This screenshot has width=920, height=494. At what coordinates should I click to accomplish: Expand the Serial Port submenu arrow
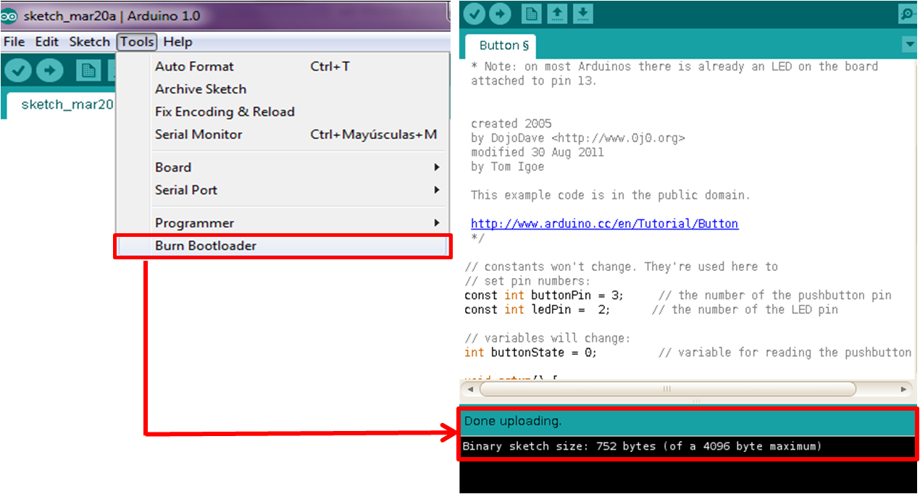click(437, 190)
